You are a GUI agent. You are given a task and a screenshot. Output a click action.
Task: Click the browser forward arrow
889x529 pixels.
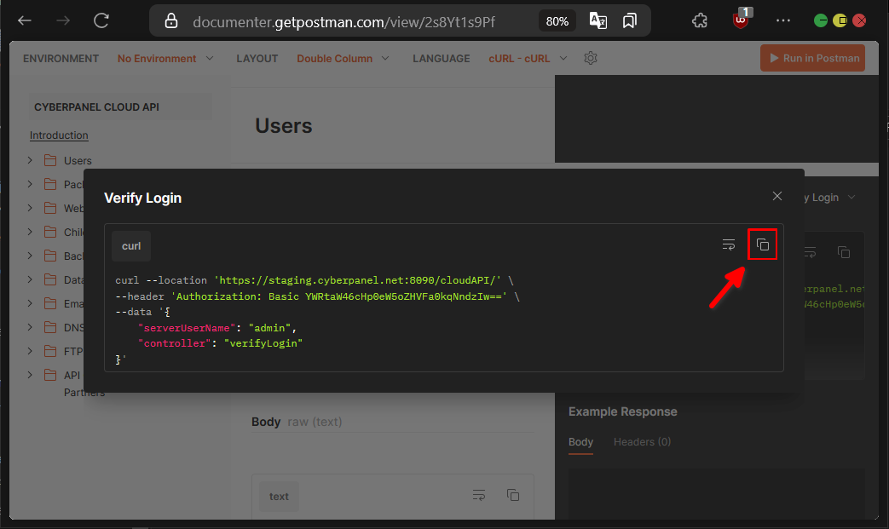click(63, 21)
